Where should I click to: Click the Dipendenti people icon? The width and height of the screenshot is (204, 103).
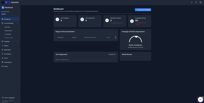click(x=3, y=50)
